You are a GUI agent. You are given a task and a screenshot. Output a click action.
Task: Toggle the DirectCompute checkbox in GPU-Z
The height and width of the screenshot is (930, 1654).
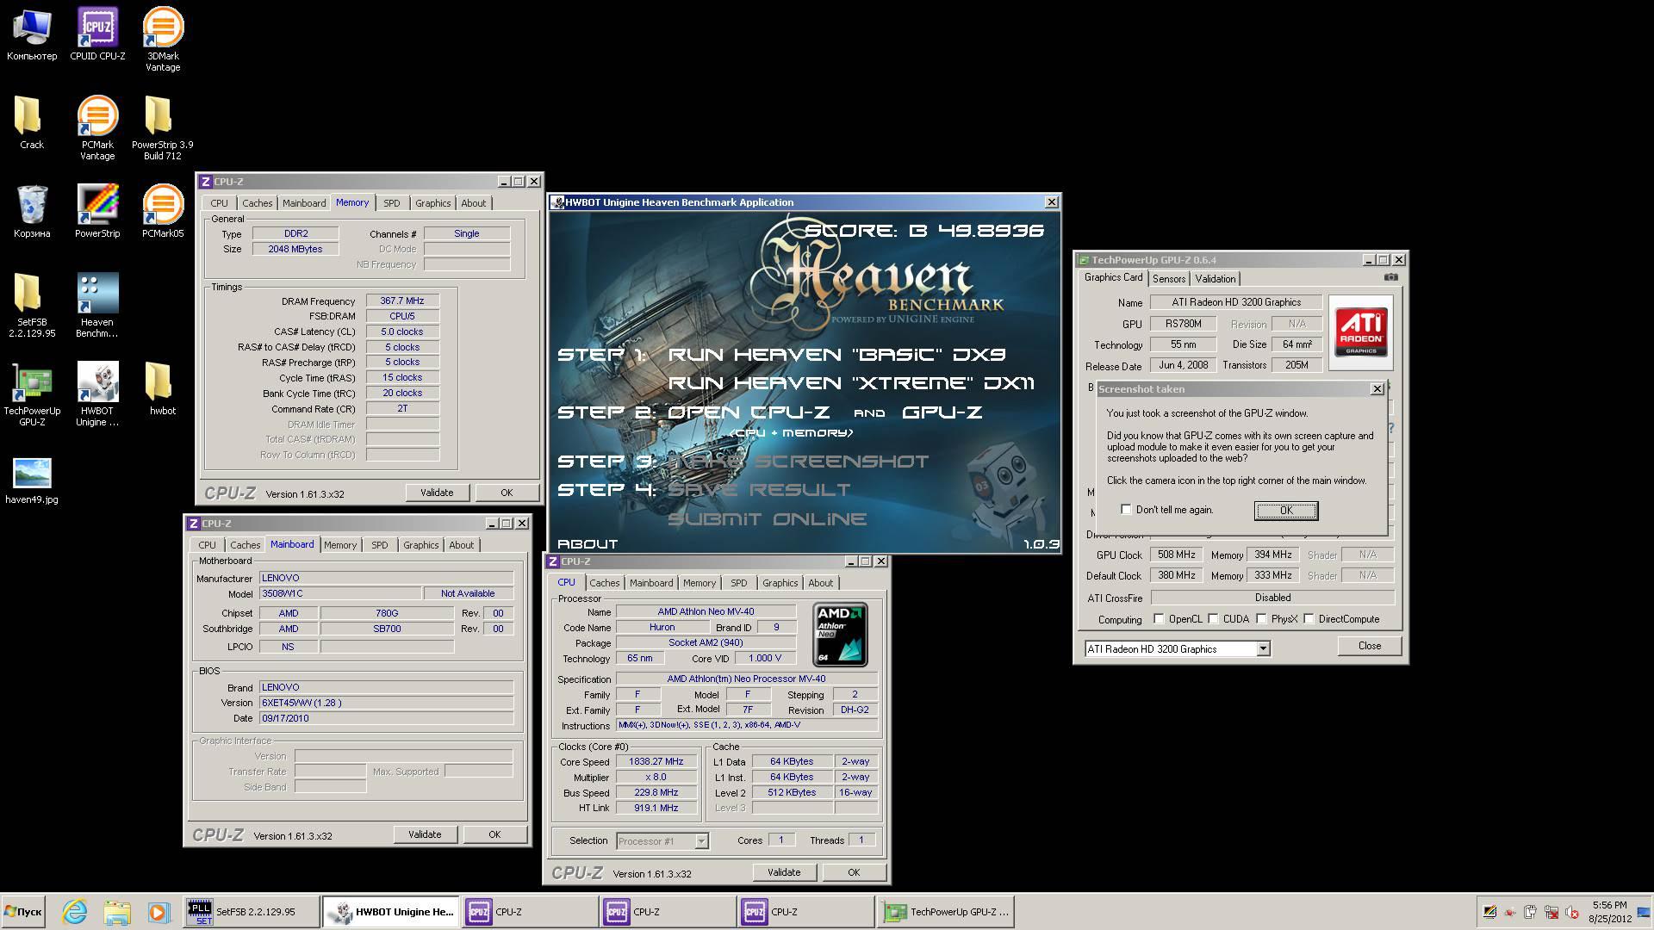[x=1309, y=619]
